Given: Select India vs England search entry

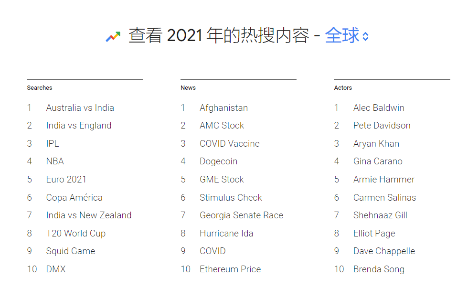Looking at the screenshot, I should (x=78, y=126).
